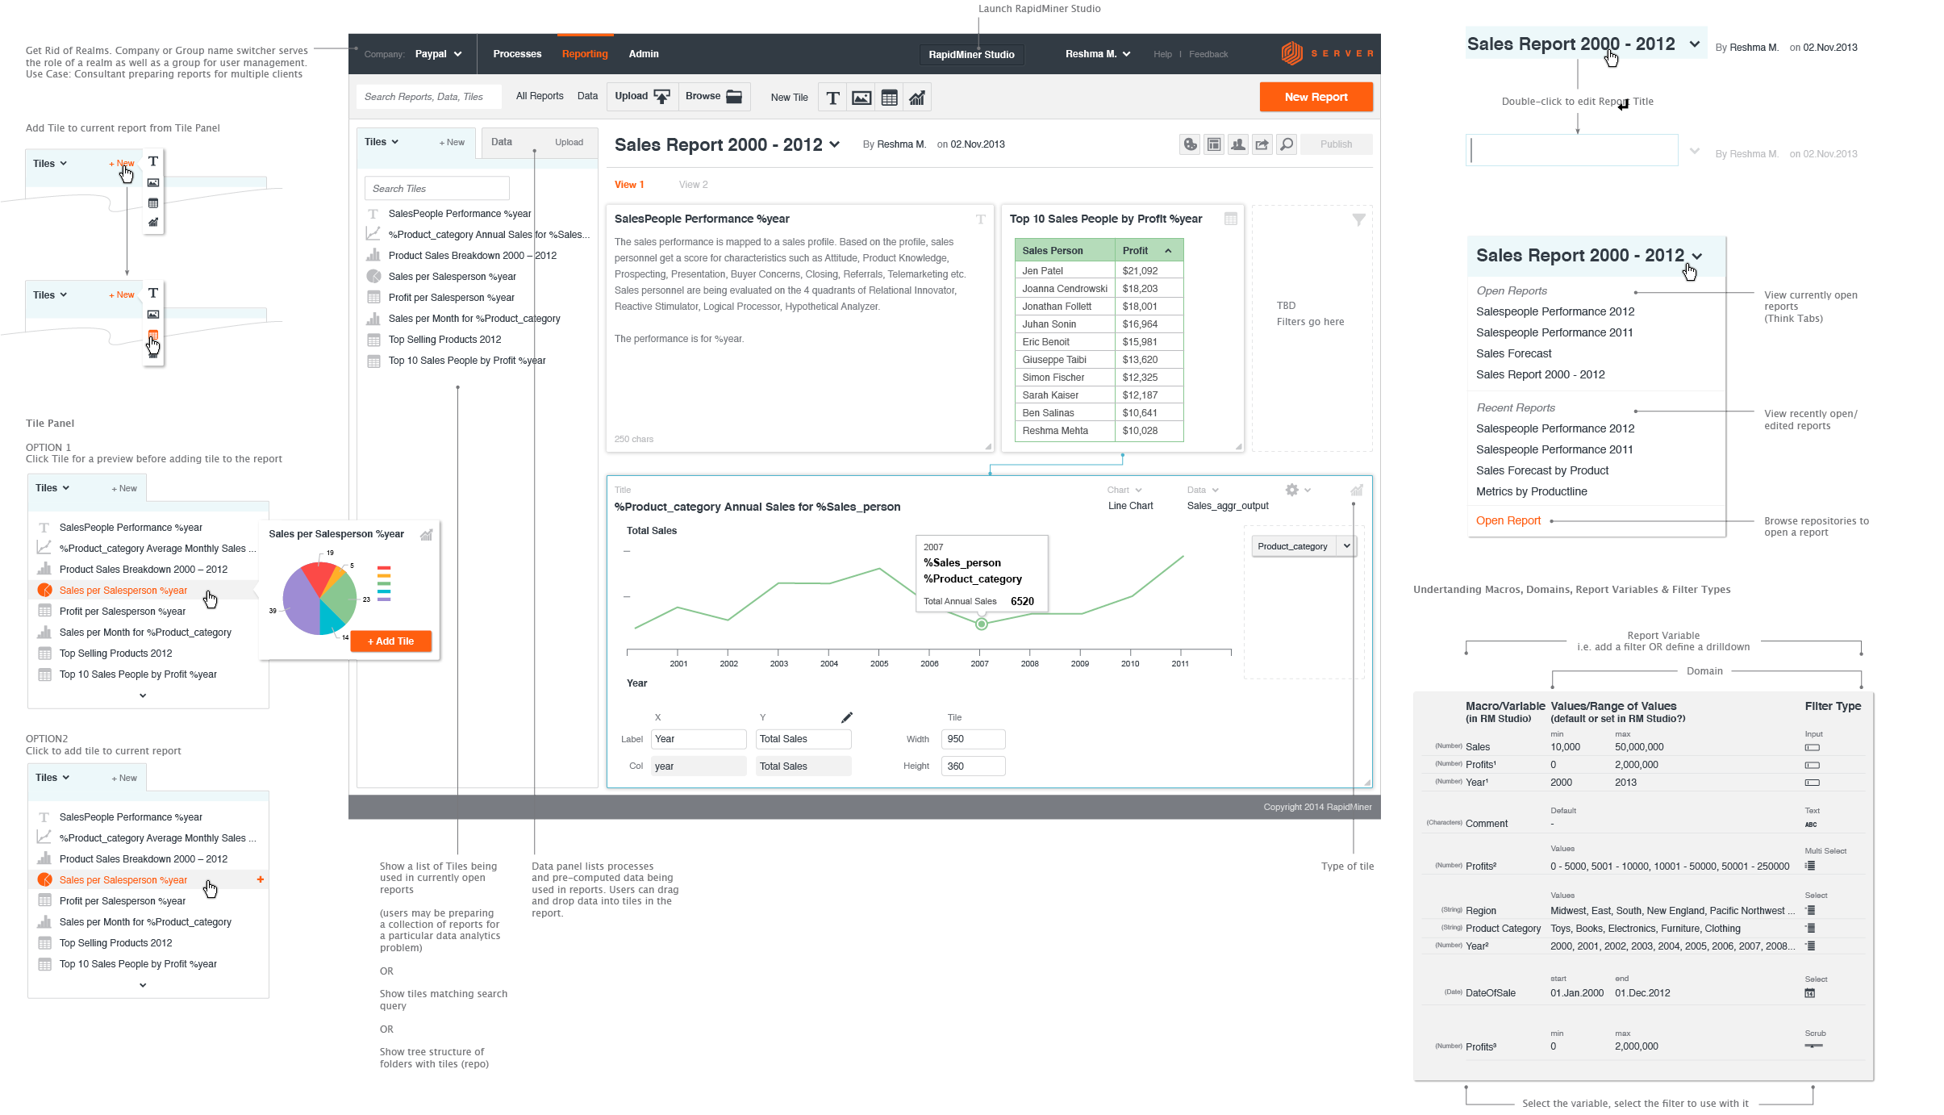Open the Data dropdown showing Sales_aggr_output

(x=1203, y=490)
